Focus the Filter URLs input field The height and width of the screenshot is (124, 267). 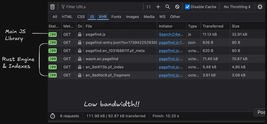101,7
